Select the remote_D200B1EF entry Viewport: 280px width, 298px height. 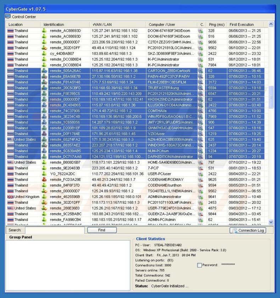coord(65,128)
